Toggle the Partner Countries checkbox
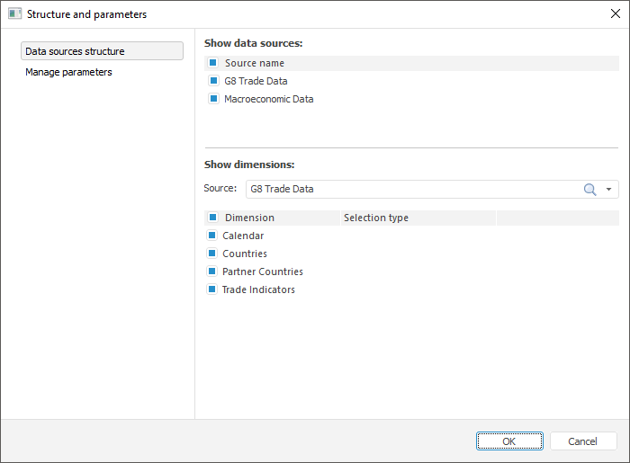The image size is (630, 463). pyautogui.click(x=213, y=272)
